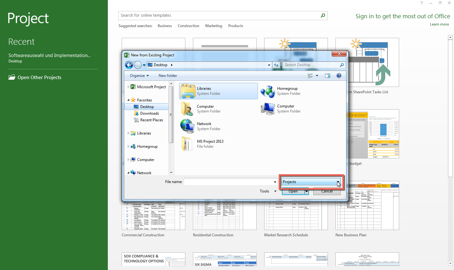Choose Desktop under Favorites

(147, 107)
